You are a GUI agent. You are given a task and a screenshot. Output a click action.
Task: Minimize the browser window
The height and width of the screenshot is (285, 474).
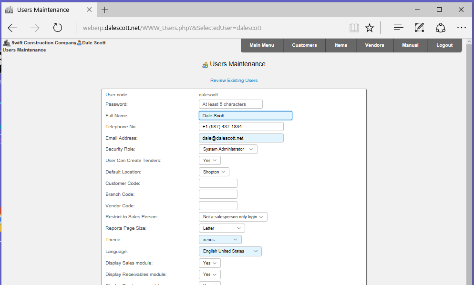click(x=417, y=10)
